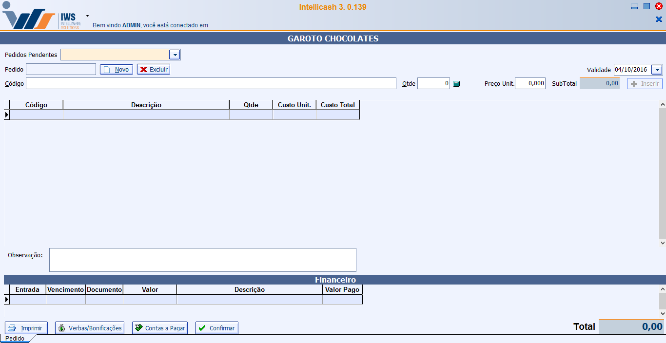Click the Imprimir button
The height and width of the screenshot is (343, 666).
pyautogui.click(x=26, y=328)
